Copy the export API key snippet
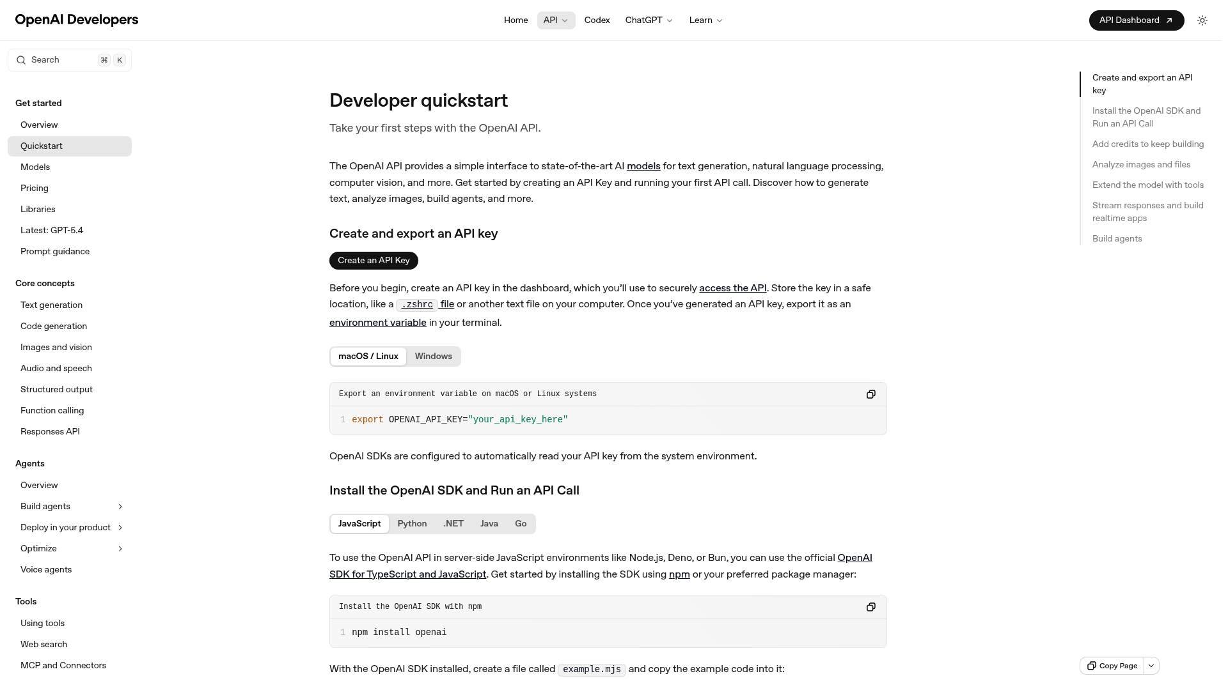This screenshot has width=1228, height=690. [x=870, y=394]
